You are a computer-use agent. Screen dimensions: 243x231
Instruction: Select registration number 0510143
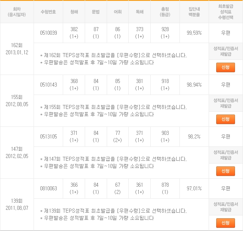pos(49,85)
